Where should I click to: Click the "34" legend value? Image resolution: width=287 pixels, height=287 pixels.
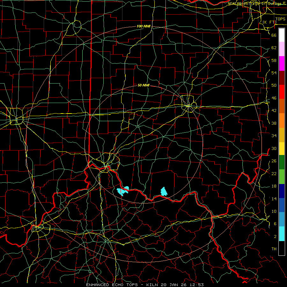coord(274,136)
